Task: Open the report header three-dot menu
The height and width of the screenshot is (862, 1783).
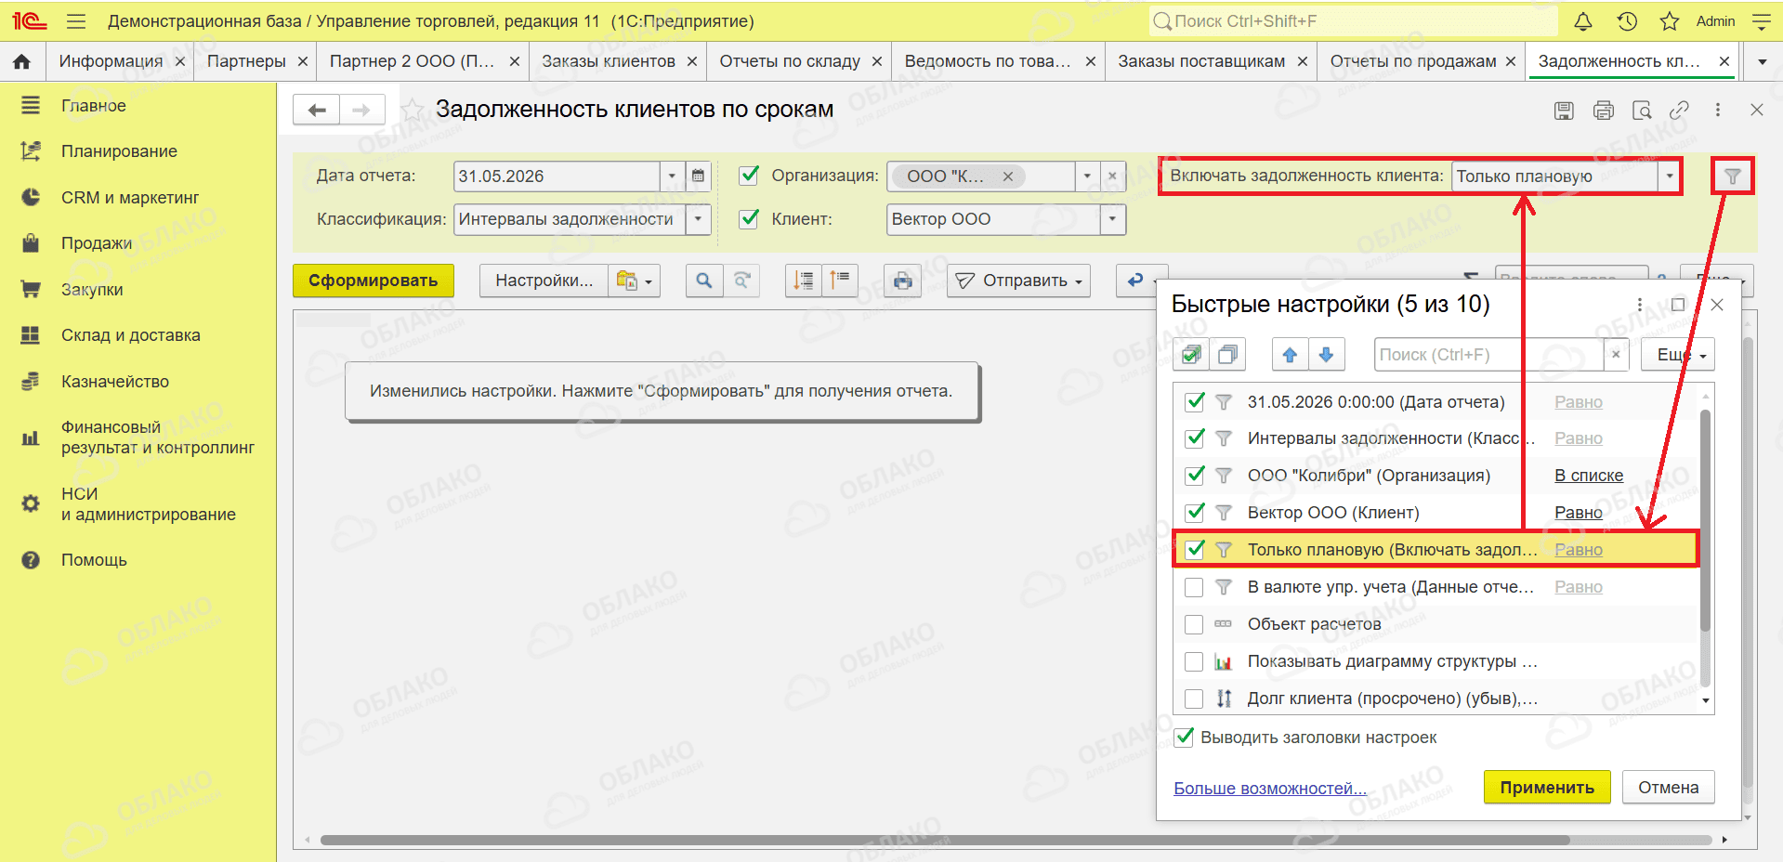Action: point(1718,110)
